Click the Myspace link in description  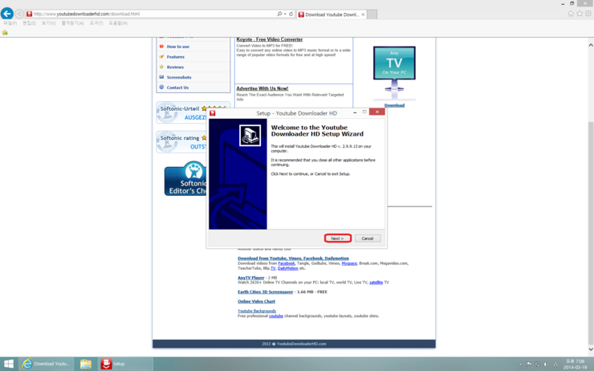coord(349,263)
